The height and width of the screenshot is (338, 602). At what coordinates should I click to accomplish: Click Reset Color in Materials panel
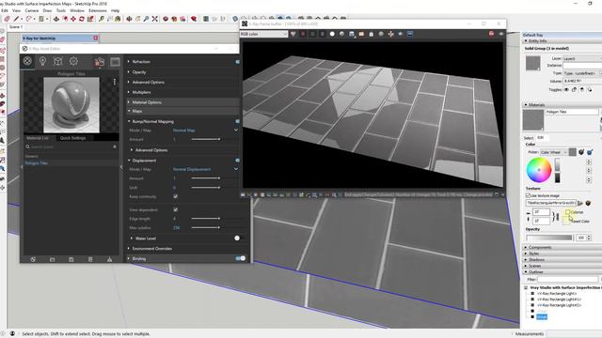[580, 222]
